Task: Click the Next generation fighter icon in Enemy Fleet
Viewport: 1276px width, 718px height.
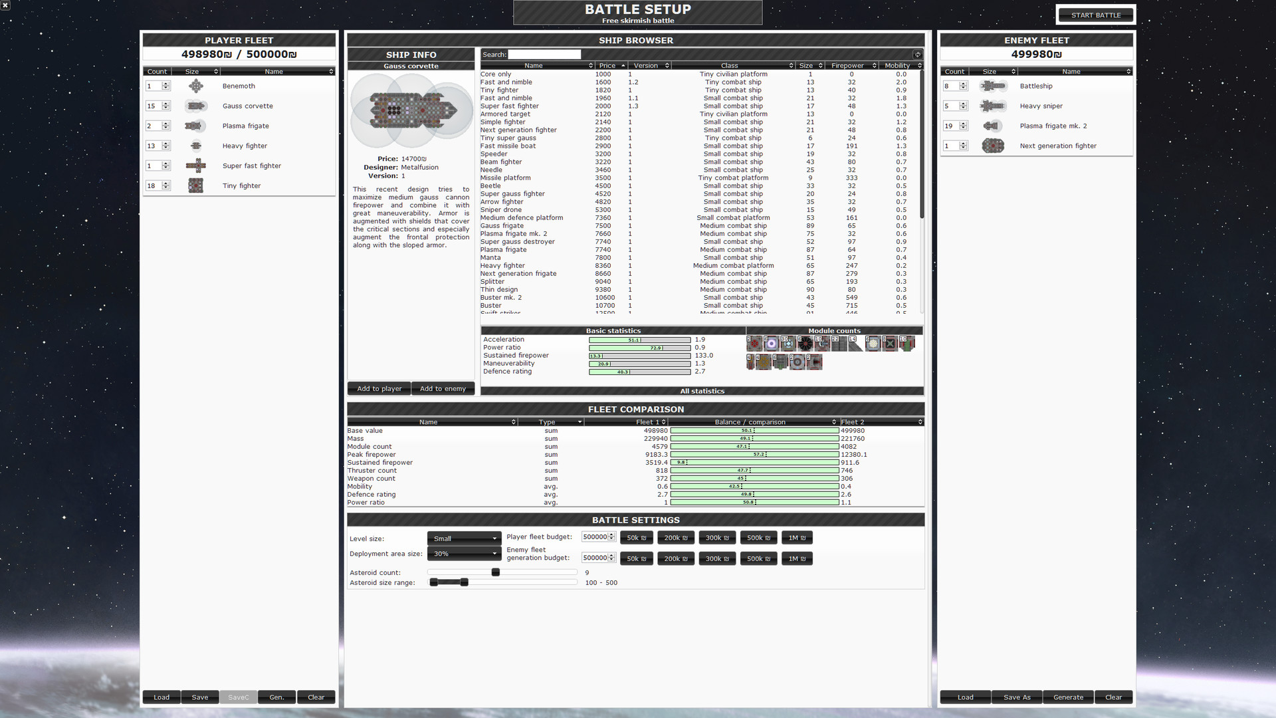Action: [x=993, y=146]
